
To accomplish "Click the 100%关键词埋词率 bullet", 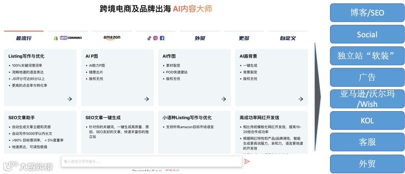I will pyautogui.click(x=28, y=65).
